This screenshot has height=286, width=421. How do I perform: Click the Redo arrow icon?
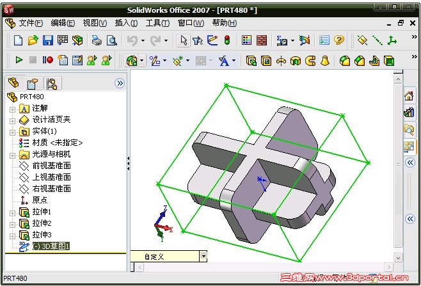[x=155, y=40]
